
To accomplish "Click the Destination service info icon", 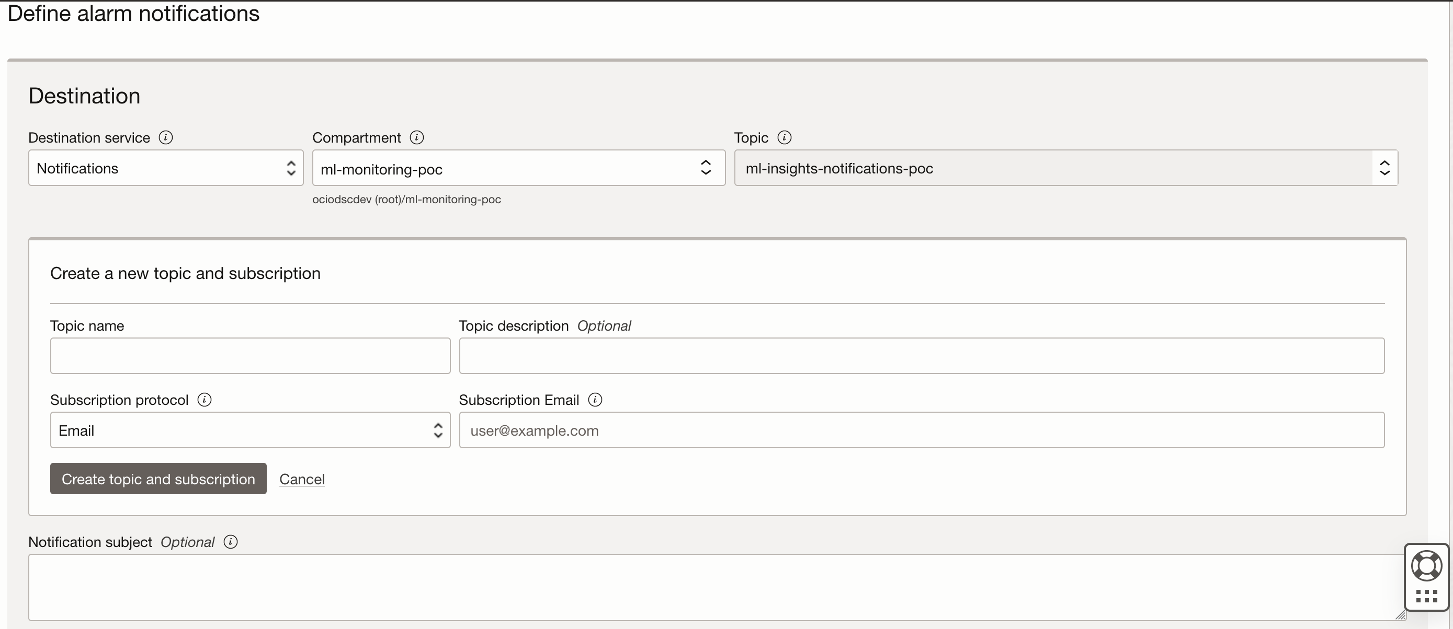I will (165, 137).
